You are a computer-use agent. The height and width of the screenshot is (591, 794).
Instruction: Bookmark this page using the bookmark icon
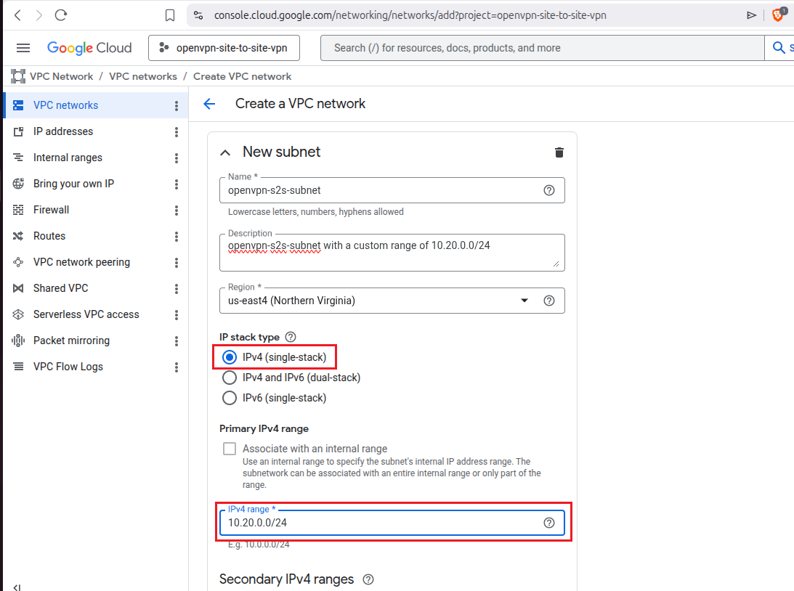tap(170, 16)
